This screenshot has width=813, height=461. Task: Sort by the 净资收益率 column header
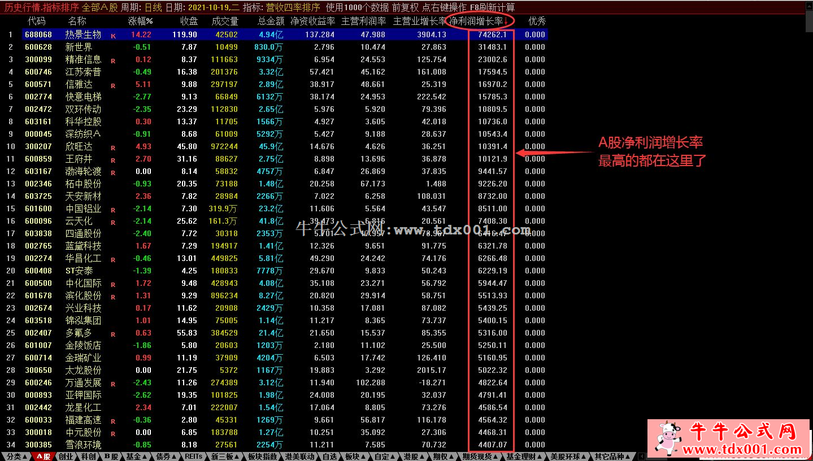(x=312, y=21)
